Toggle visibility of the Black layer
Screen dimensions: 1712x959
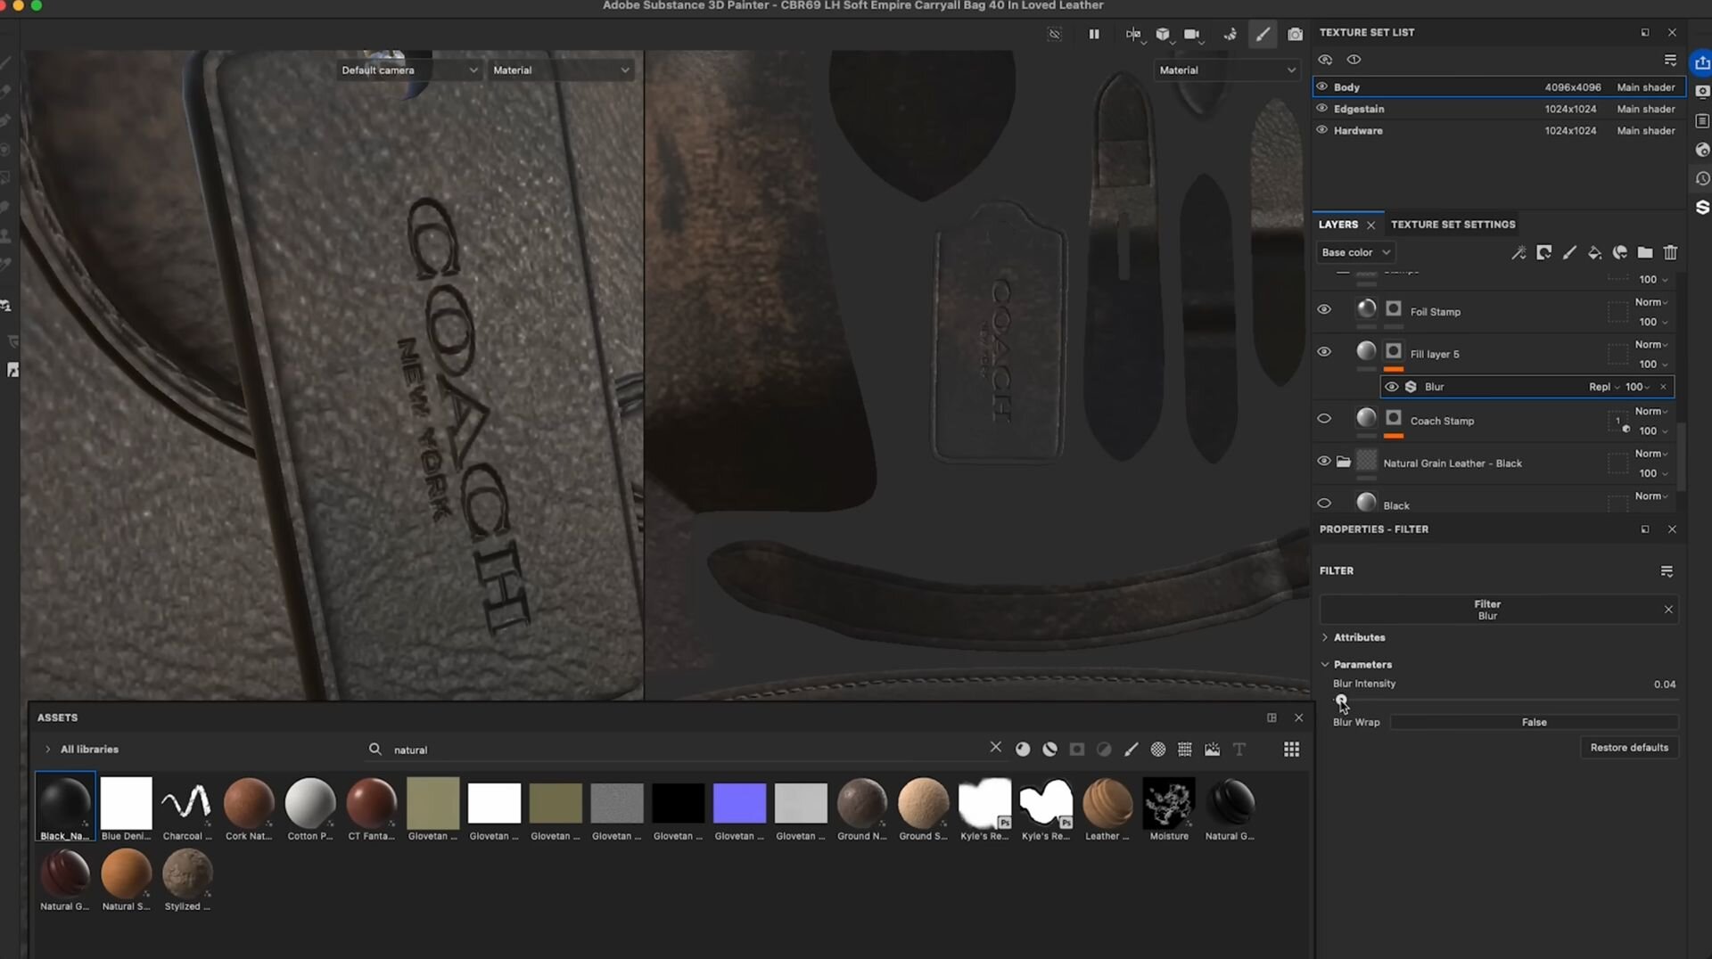pos(1324,504)
